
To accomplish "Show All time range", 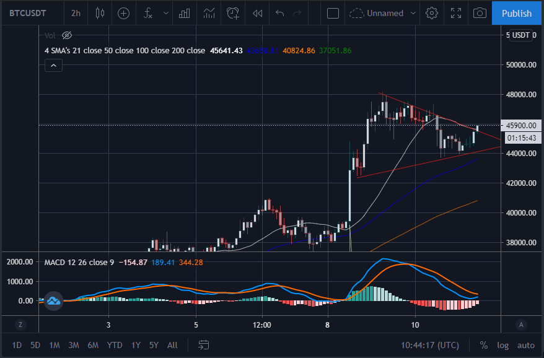I will tap(172, 345).
